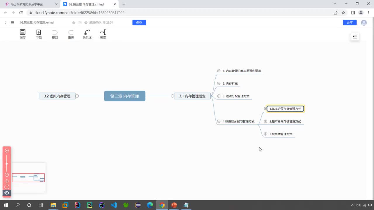The image size is (374, 210).
Task: Select the 2.基本分段存储管理方式 node
Action: [285, 121]
